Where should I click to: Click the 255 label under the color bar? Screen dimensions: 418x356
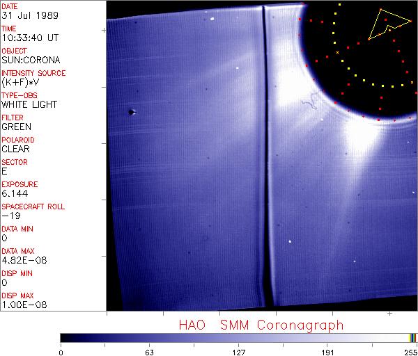[411, 353]
